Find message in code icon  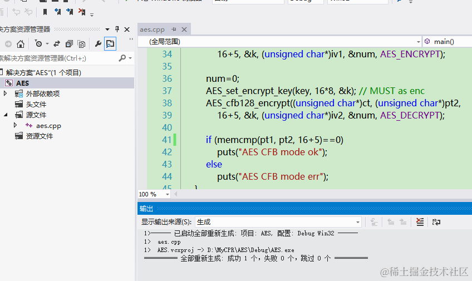(374, 222)
